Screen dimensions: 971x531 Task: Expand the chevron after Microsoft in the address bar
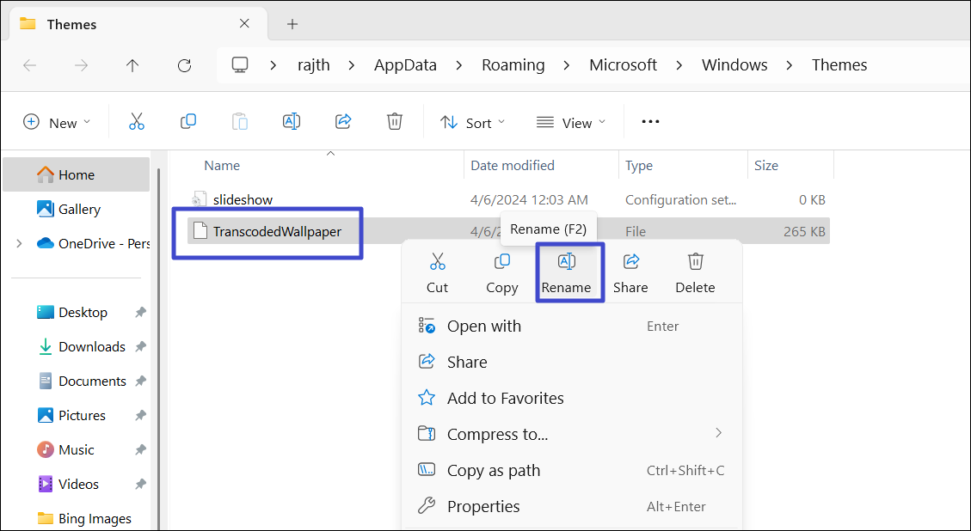pos(679,65)
